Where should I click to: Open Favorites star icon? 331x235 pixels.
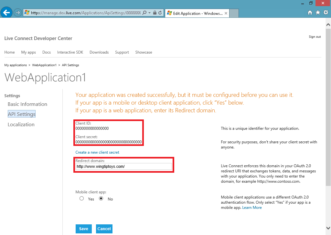[x=318, y=13]
